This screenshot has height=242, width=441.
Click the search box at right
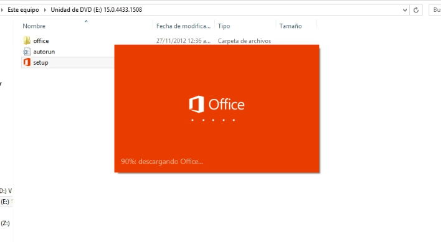coord(435,10)
